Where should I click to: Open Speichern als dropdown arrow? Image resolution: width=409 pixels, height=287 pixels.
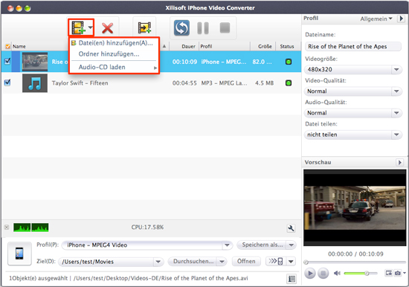click(292, 245)
